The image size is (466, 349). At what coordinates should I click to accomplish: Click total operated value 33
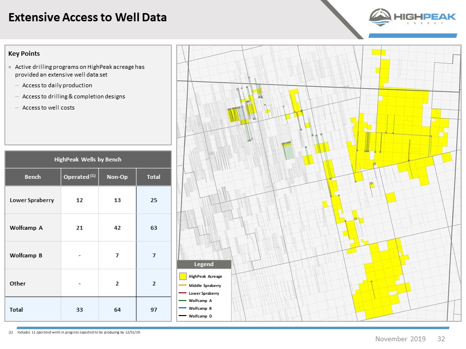point(79,310)
